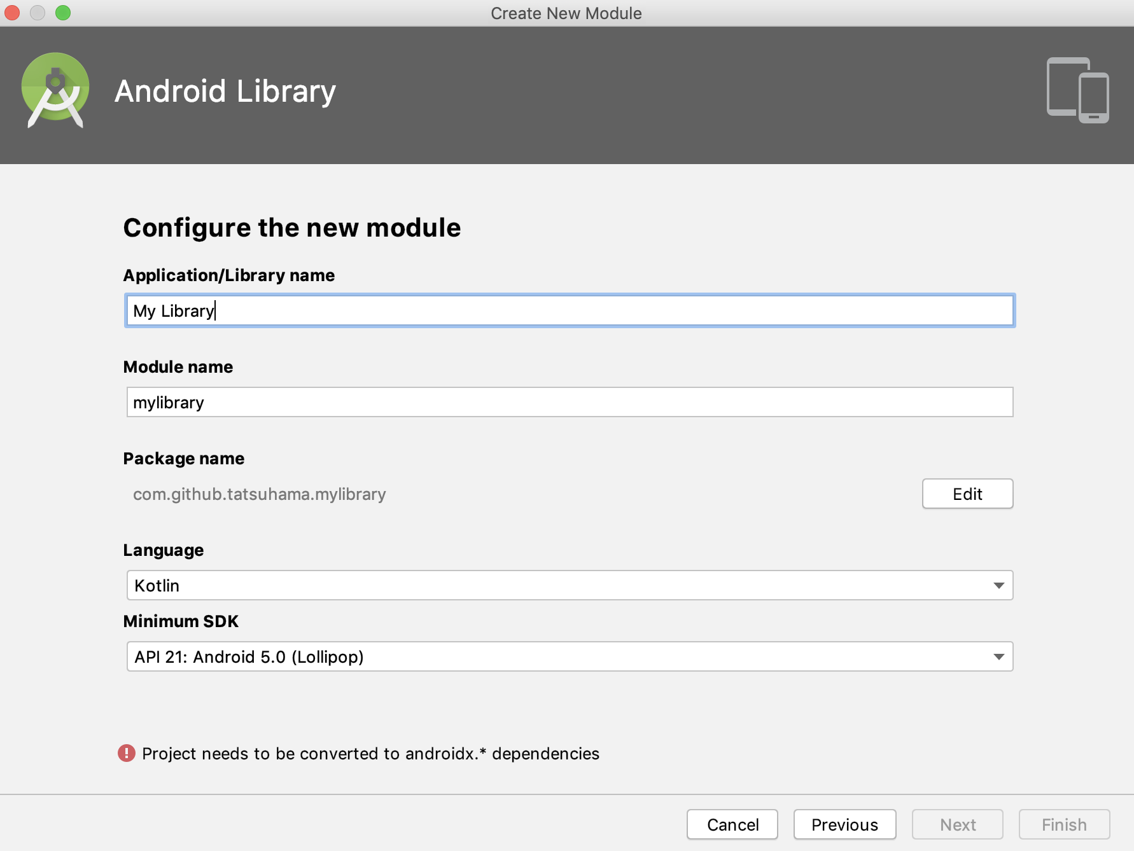
Task: Click the Minimum SDK label
Action: point(181,621)
